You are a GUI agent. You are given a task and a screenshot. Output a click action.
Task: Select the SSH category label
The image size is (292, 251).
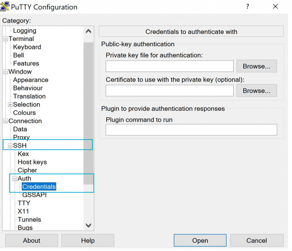click(20, 146)
